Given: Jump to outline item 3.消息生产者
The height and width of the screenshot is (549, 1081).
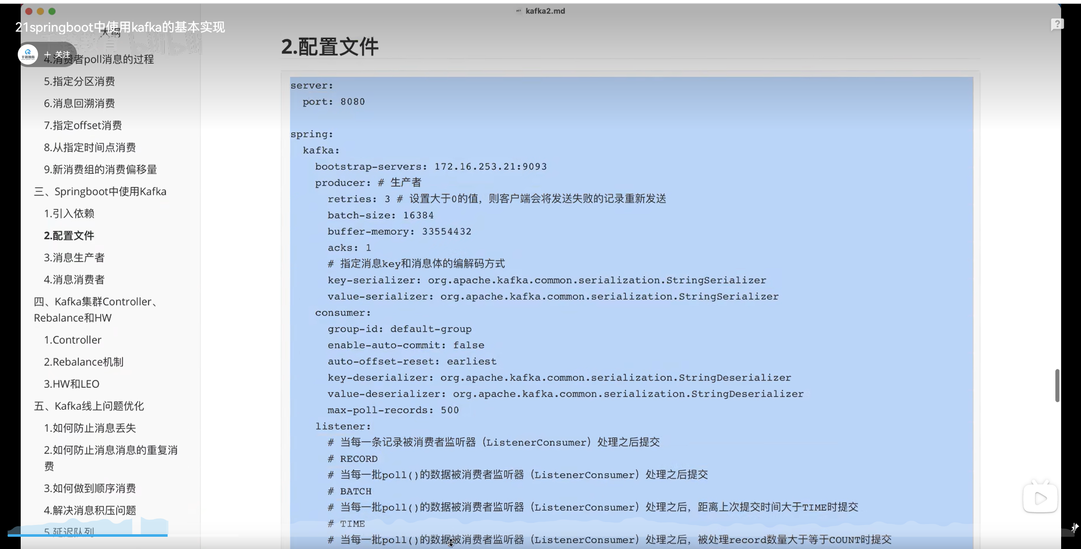Looking at the screenshot, I should (x=74, y=257).
